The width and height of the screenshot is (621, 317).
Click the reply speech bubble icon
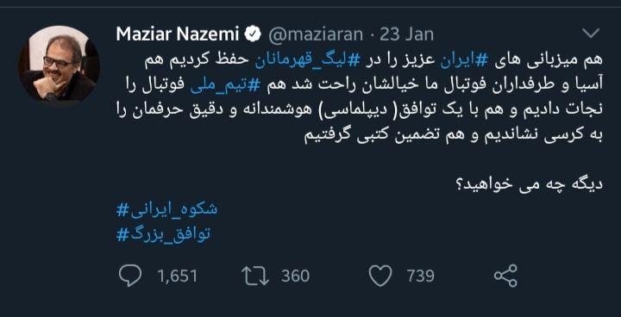(x=130, y=276)
